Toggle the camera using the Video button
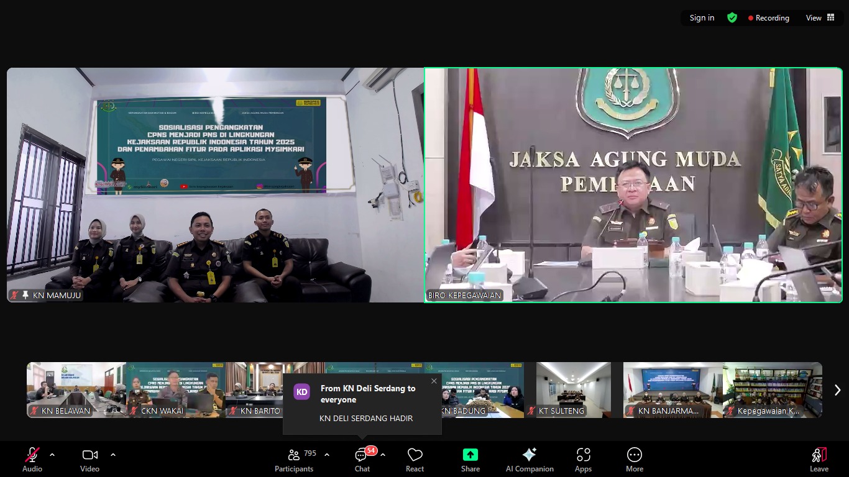The height and width of the screenshot is (477, 849). pyautogui.click(x=90, y=460)
